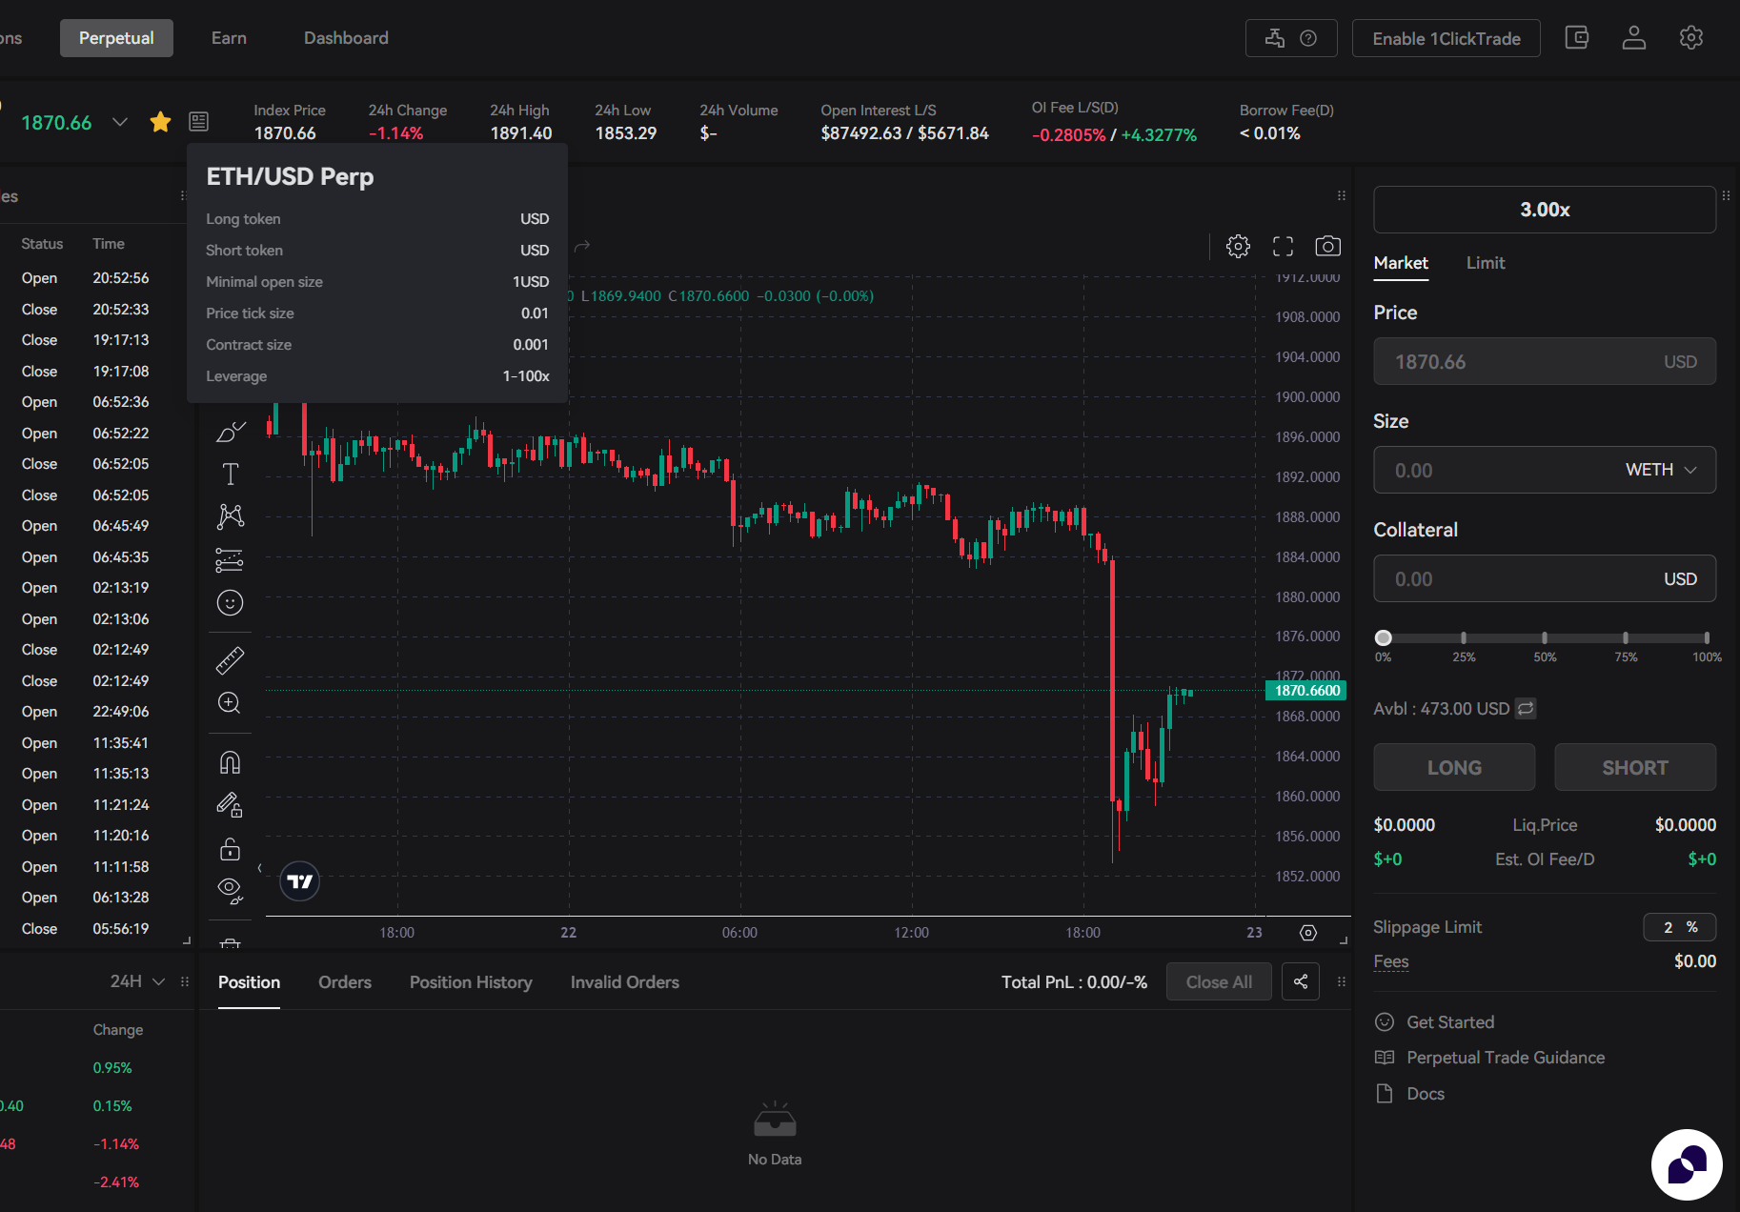Open the Orders tab

coord(345,982)
